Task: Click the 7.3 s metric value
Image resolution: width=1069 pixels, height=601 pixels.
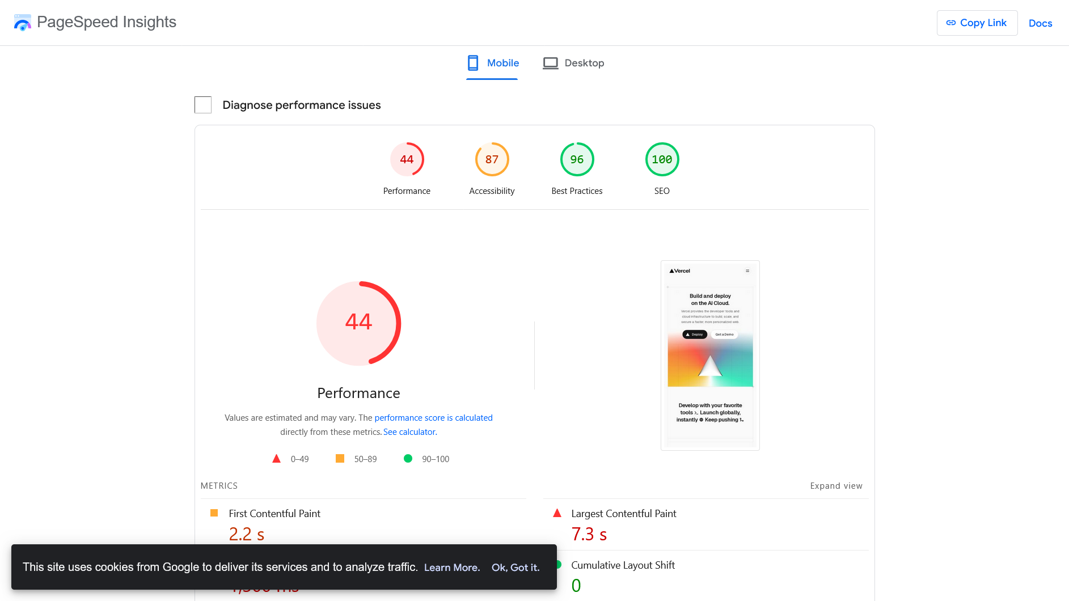Action: click(x=589, y=534)
